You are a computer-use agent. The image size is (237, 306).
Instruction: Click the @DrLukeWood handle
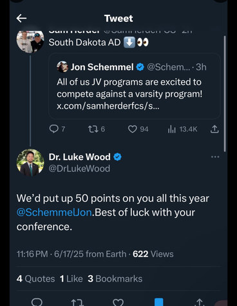click(79, 168)
